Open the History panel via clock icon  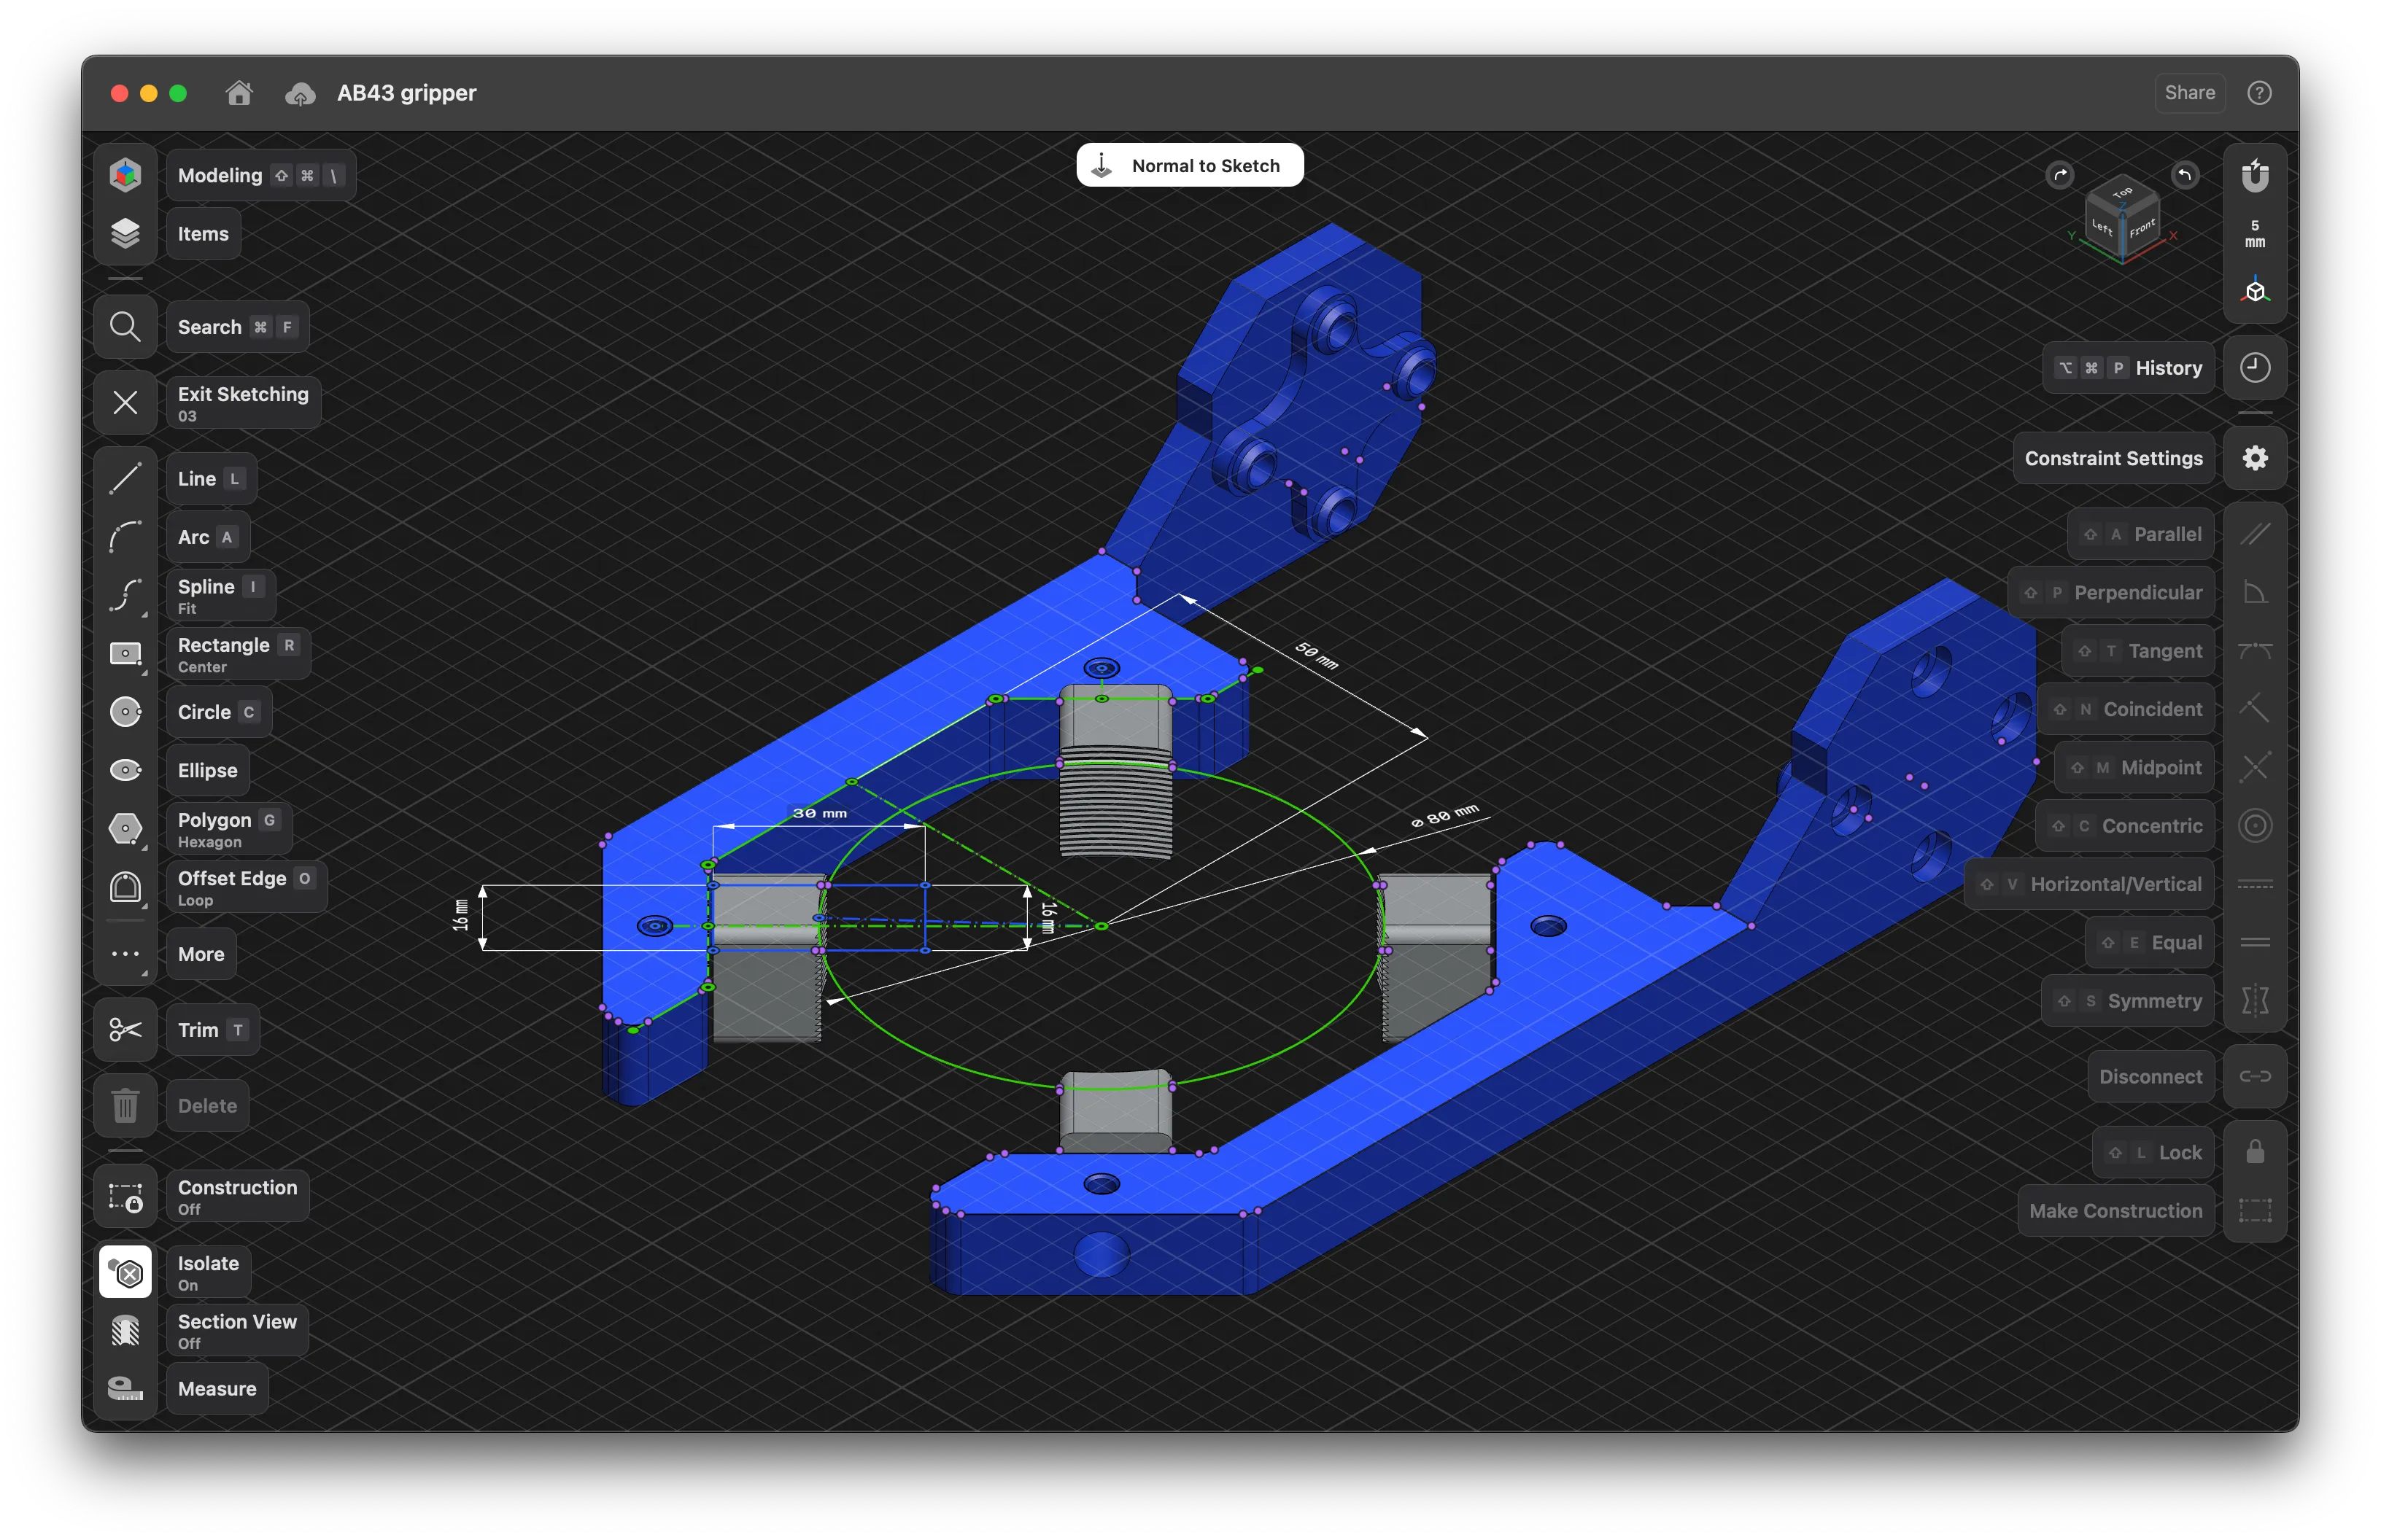pyautogui.click(x=2255, y=367)
